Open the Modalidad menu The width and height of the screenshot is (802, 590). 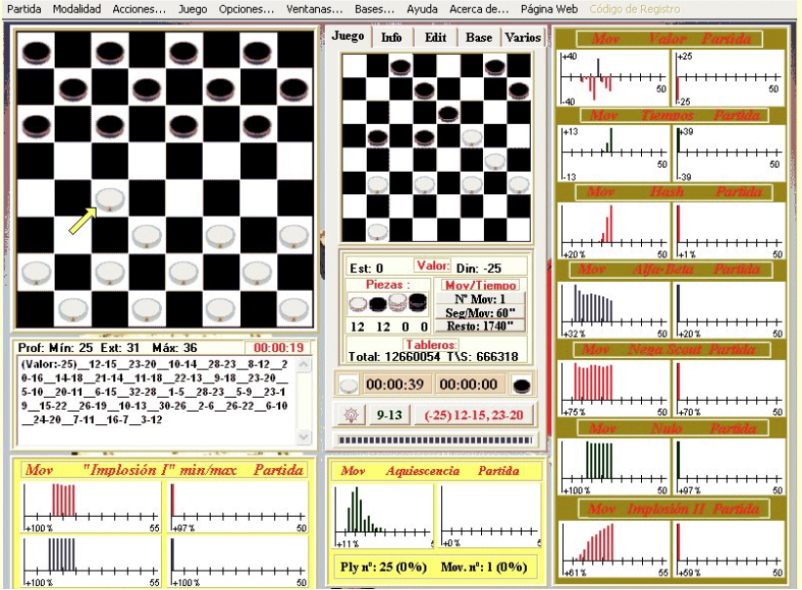point(76,9)
